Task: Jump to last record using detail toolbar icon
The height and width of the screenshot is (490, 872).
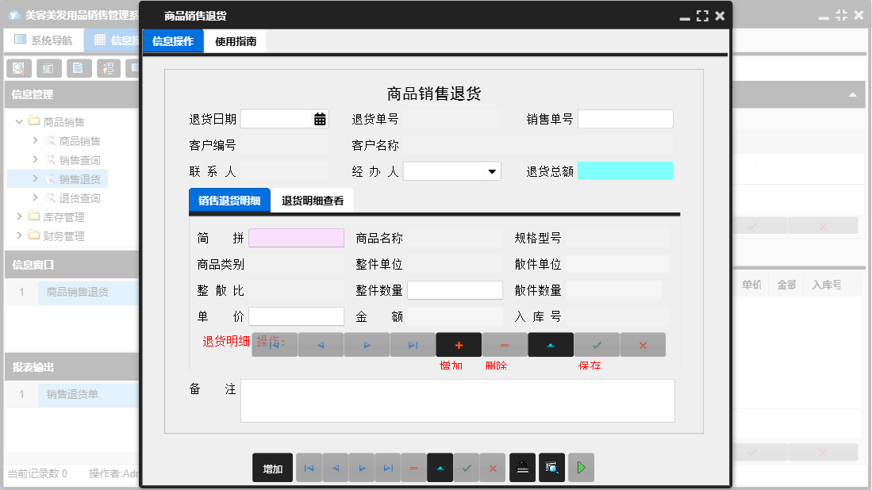Action: 413,344
